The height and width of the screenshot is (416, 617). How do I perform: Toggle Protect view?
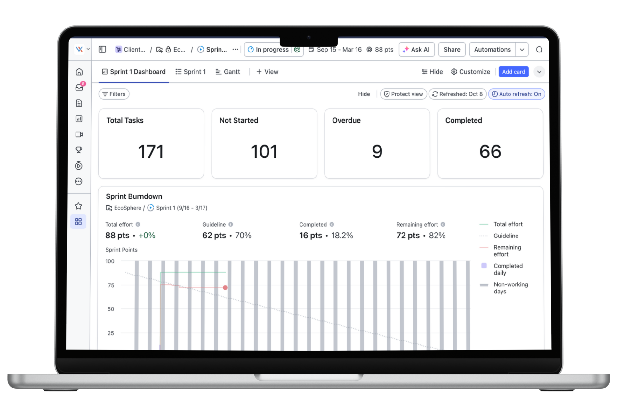coord(403,94)
